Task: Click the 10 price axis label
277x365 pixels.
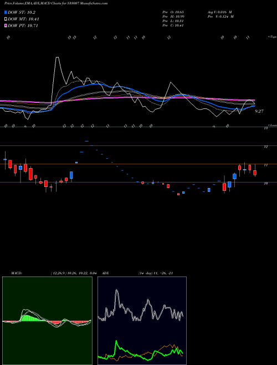Action: point(265,184)
